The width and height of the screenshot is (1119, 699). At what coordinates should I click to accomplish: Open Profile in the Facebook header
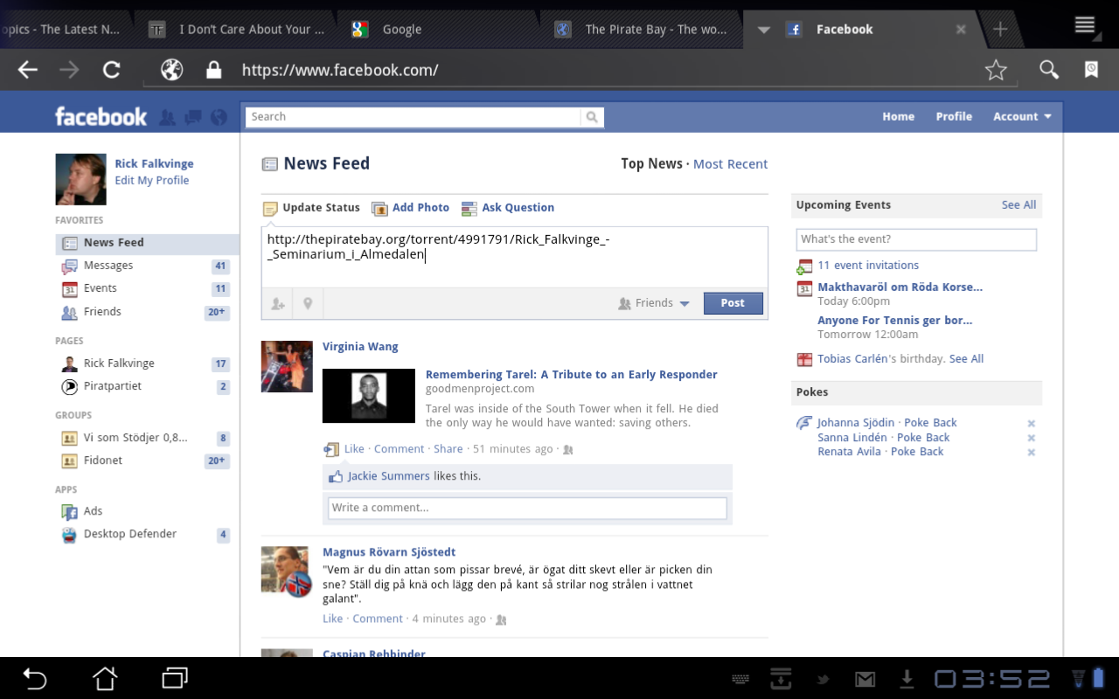click(954, 116)
